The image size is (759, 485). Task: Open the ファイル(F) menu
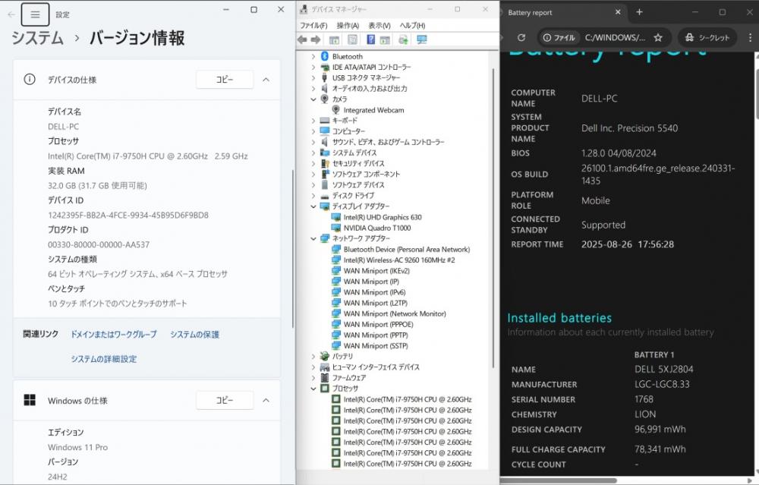tap(313, 25)
